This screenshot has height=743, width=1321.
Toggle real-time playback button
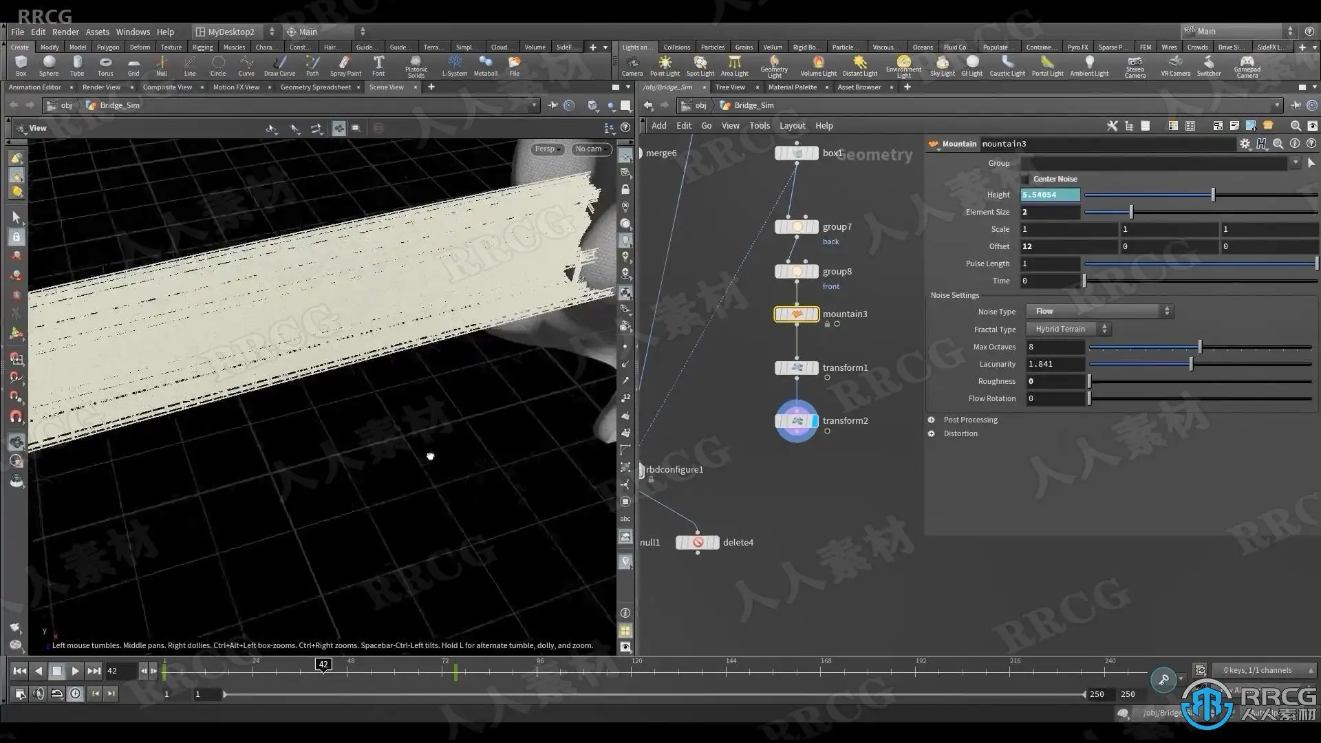(x=75, y=694)
